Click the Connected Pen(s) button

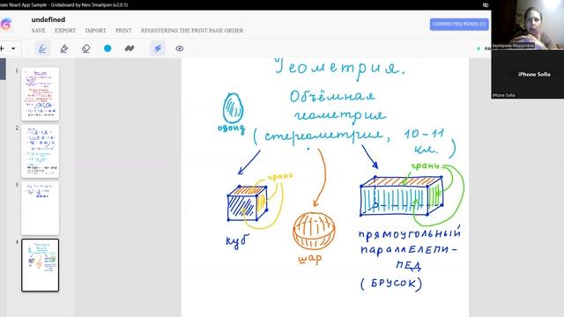pos(459,24)
